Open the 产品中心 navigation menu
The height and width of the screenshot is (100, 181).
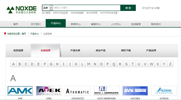56,23
